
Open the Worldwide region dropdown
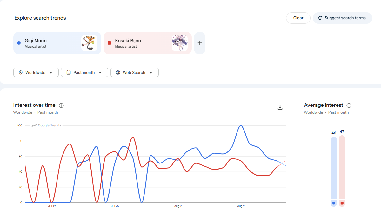tap(36, 73)
